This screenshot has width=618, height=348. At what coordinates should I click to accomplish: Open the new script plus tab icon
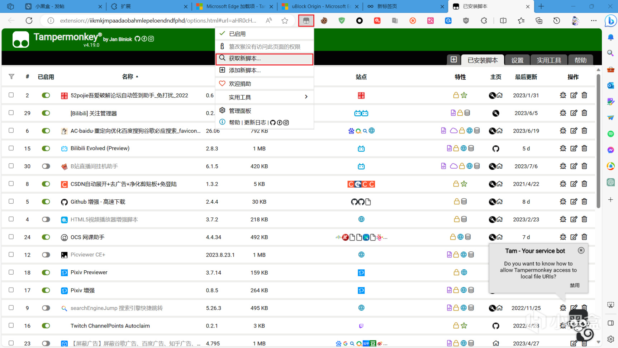click(453, 59)
